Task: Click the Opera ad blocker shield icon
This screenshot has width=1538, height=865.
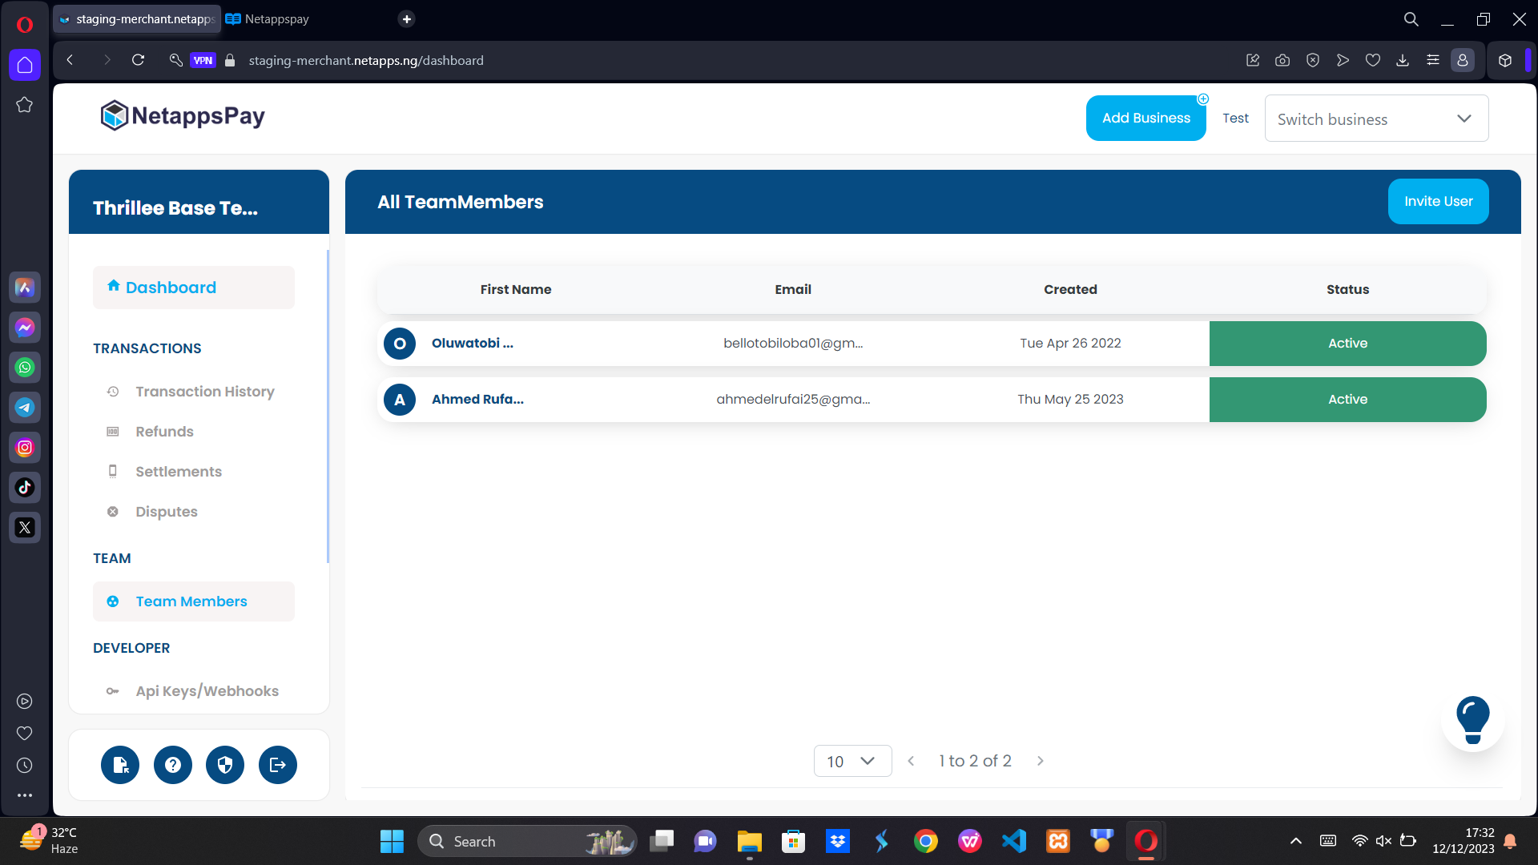Action: (1313, 60)
